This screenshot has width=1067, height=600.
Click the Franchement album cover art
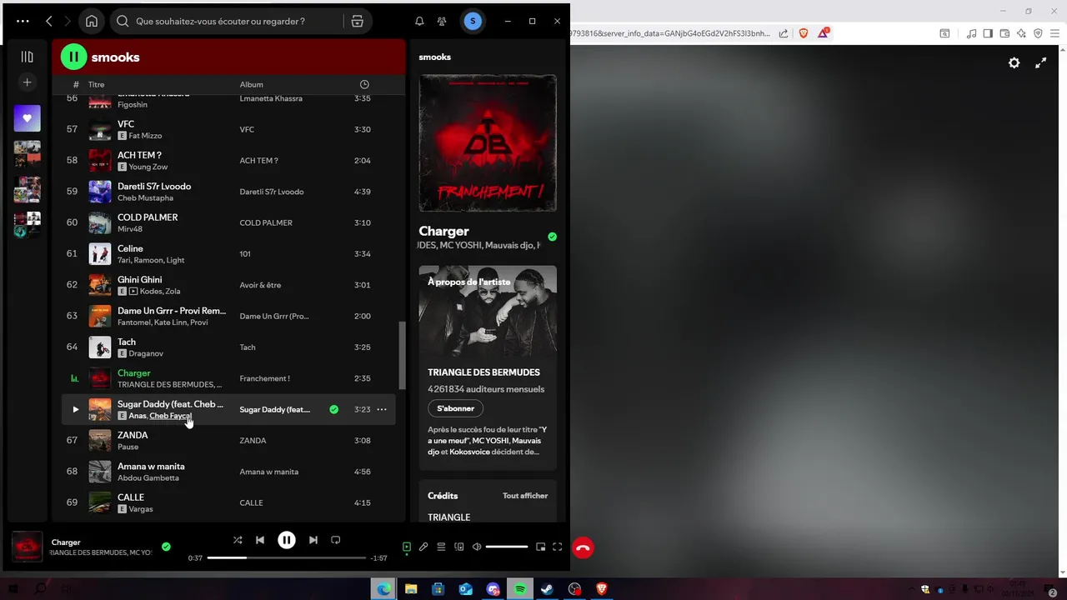[488, 143]
